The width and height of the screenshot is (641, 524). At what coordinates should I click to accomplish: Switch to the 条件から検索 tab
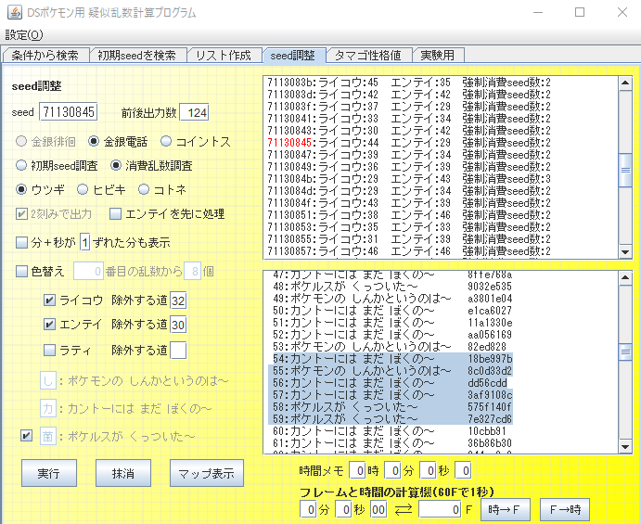point(45,55)
